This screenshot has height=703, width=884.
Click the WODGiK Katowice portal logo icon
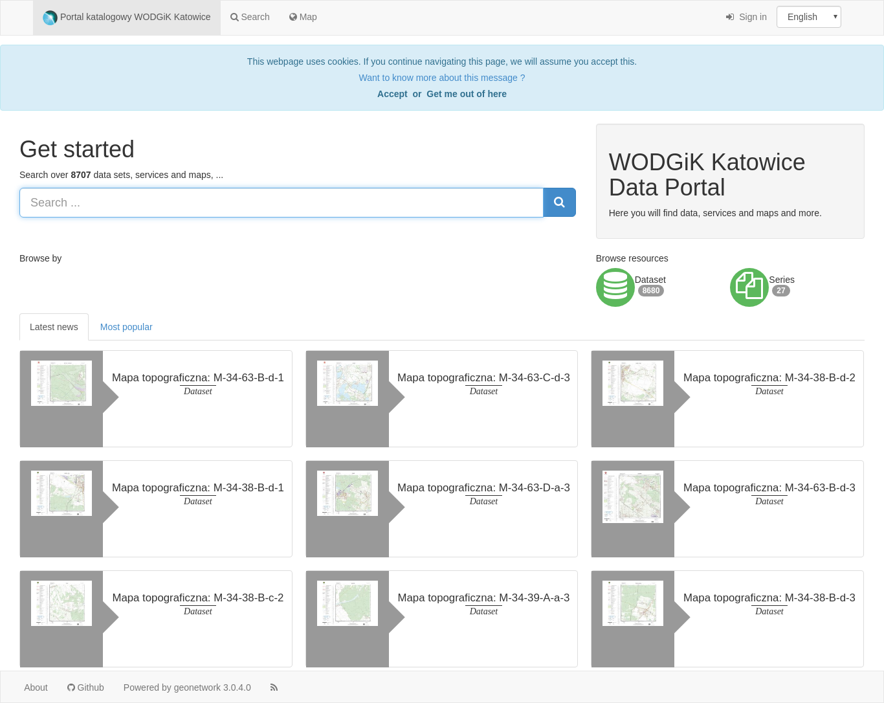click(x=50, y=17)
